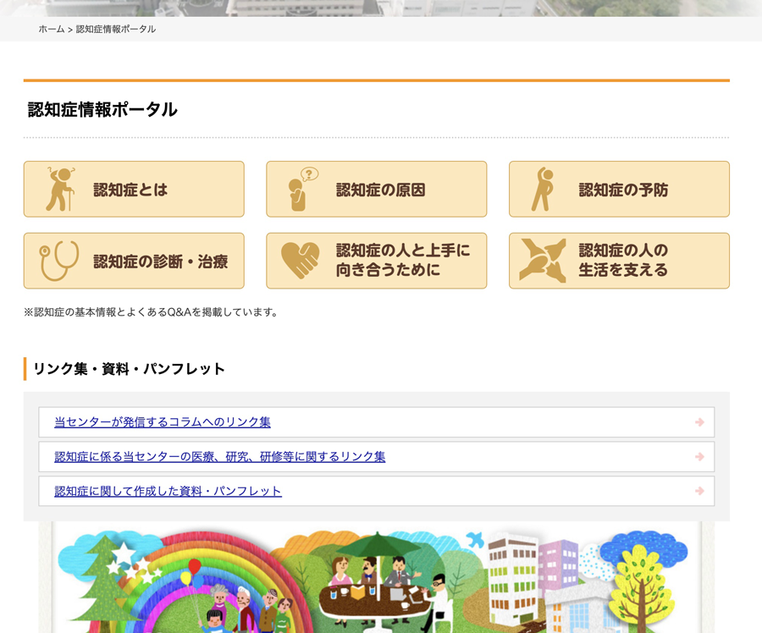762x633 pixels.
Task: Click arrow icon on 資料・パンフレット row
Action: [x=700, y=491]
